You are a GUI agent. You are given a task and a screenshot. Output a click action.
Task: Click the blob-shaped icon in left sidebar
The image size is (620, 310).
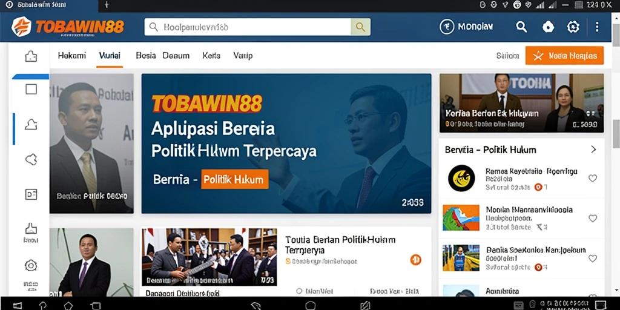point(31,160)
